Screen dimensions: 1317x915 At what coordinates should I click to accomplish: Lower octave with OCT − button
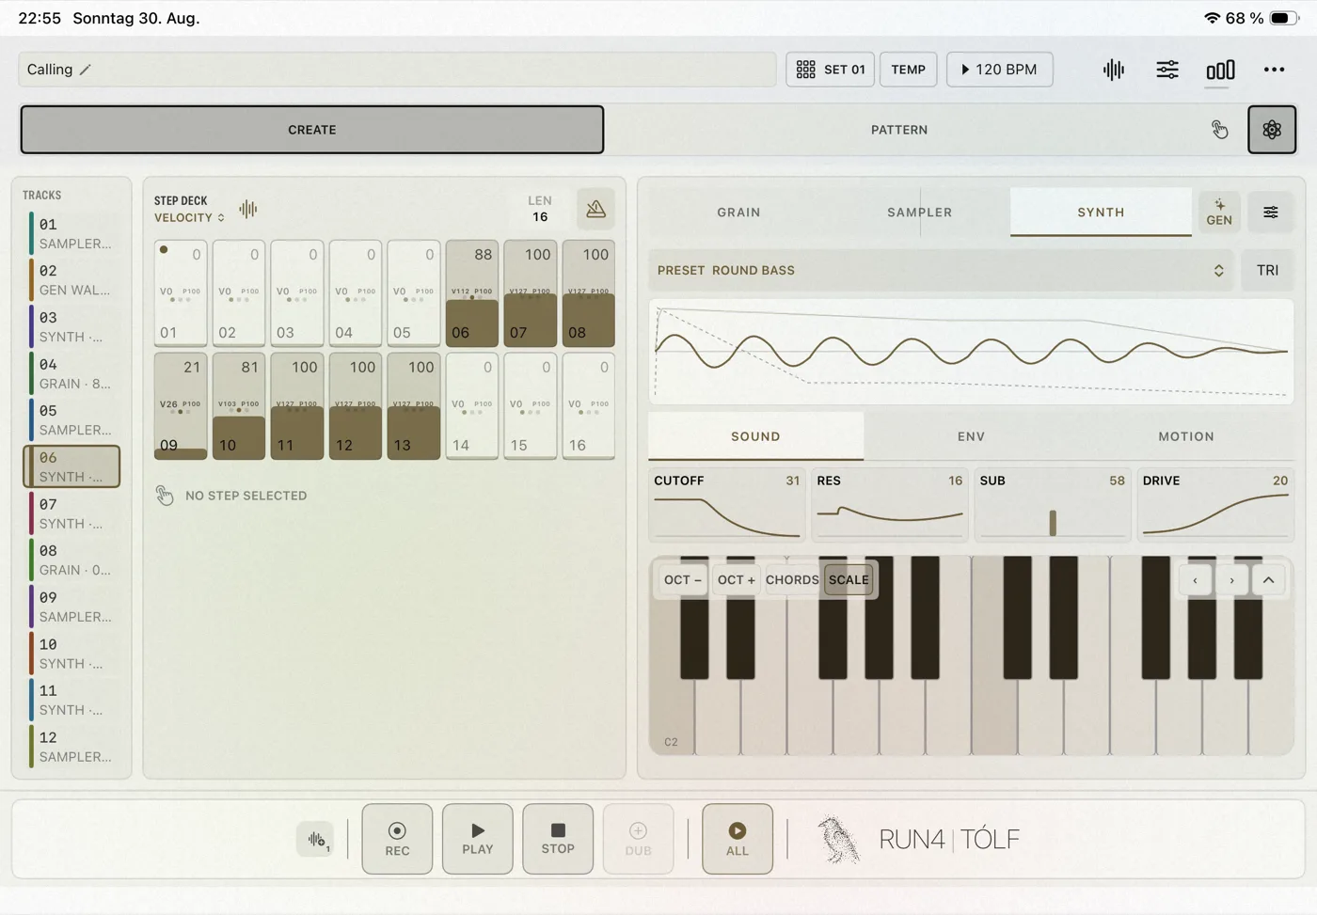pyautogui.click(x=683, y=580)
